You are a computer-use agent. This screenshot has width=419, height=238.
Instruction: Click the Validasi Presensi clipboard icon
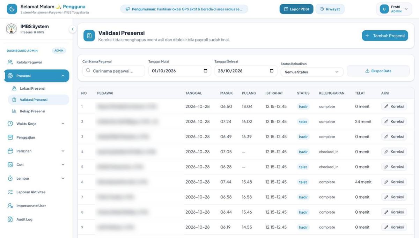[89, 36]
